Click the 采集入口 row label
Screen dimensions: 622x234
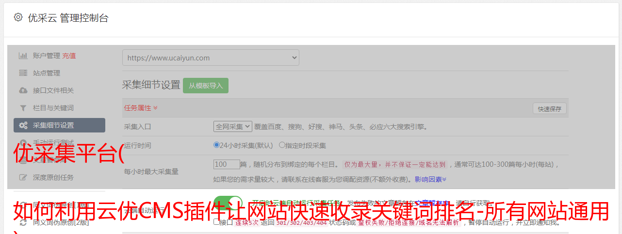click(x=138, y=127)
